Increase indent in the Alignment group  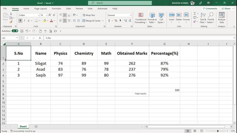tap(79, 21)
